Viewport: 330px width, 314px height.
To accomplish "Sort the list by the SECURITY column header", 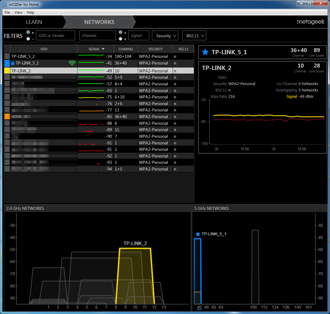I will pyautogui.click(x=155, y=49).
